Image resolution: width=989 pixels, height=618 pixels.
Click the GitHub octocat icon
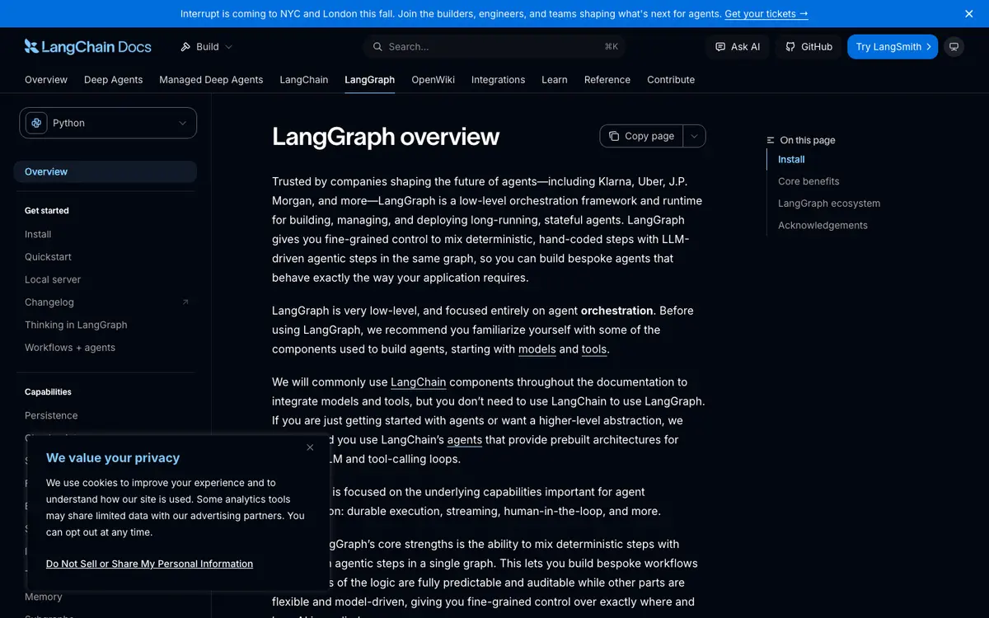790,47
